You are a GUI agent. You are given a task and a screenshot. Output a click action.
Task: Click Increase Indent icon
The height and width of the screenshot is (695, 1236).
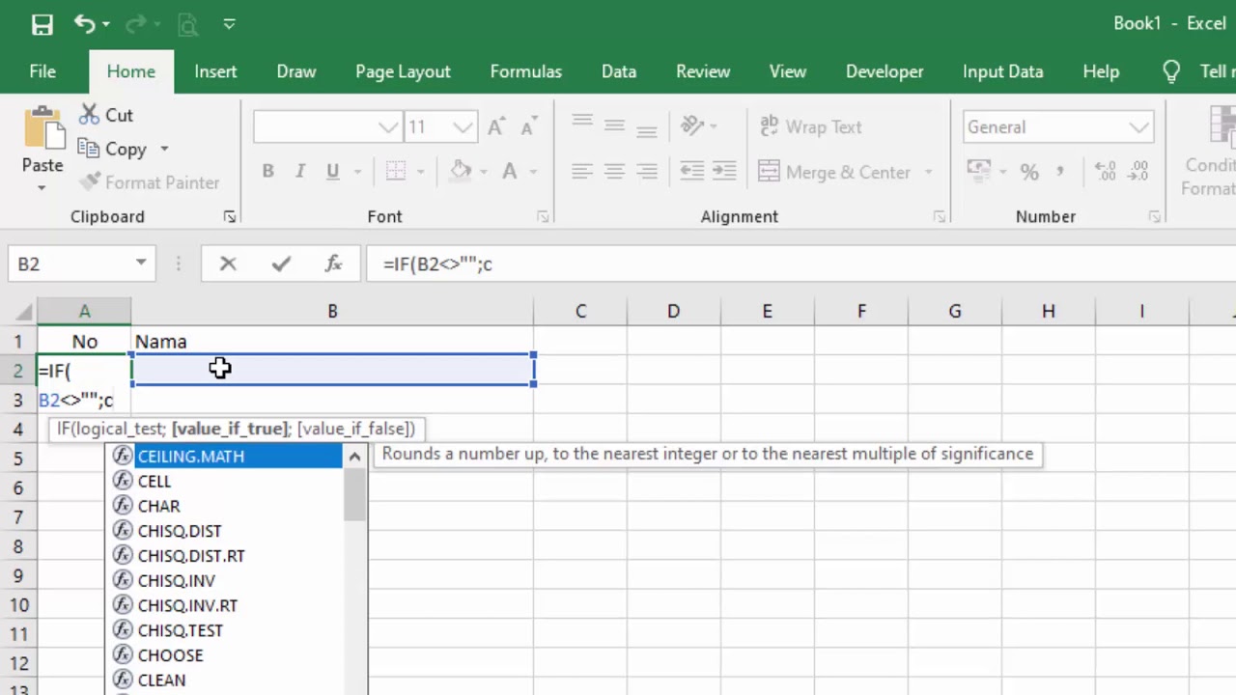coord(726,172)
